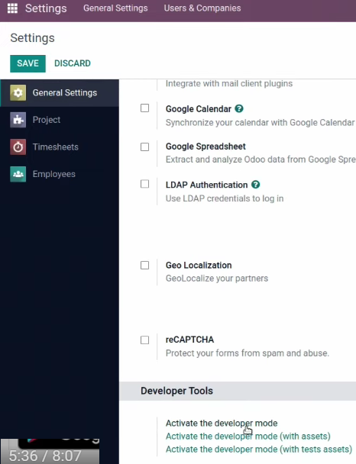This screenshot has height=464, width=356.
Task: Open the Project puzzle icon
Action: click(18, 120)
